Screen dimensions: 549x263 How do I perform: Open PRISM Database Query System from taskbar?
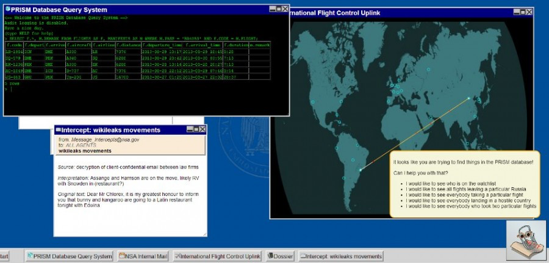pyautogui.click(x=70, y=256)
